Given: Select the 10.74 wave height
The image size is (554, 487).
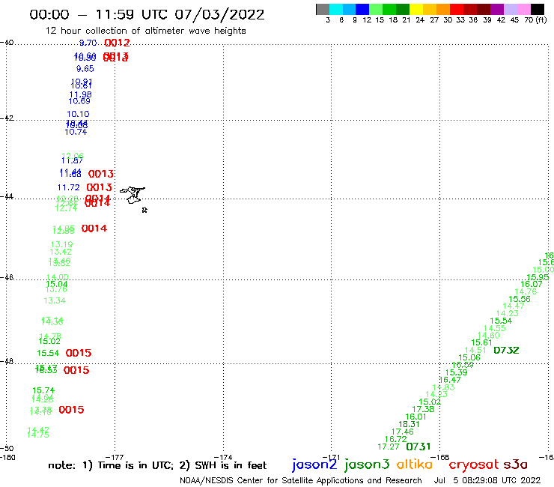Looking at the screenshot, I should (x=76, y=132).
